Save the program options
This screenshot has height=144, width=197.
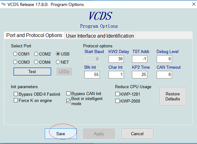tap(61, 134)
